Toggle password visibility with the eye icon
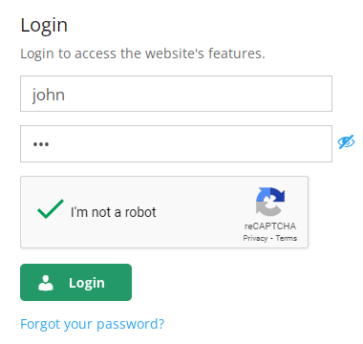The width and height of the screenshot is (363, 344). pos(346,142)
